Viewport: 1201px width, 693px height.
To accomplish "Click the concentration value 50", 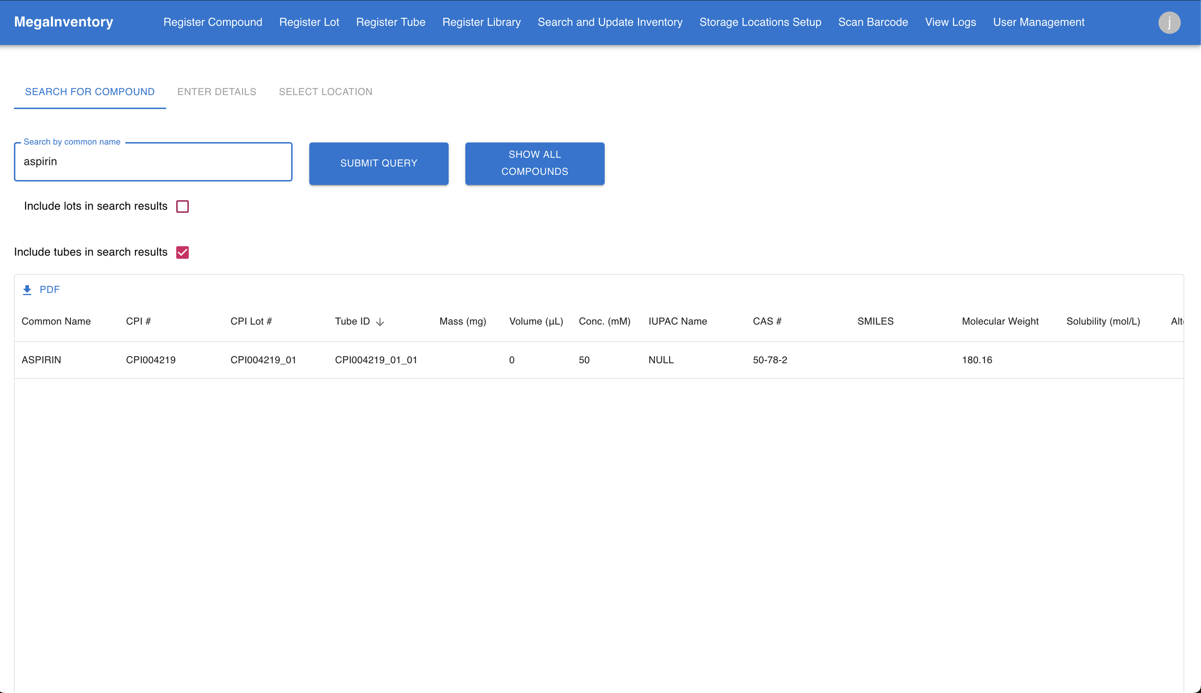I will [584, 360].
